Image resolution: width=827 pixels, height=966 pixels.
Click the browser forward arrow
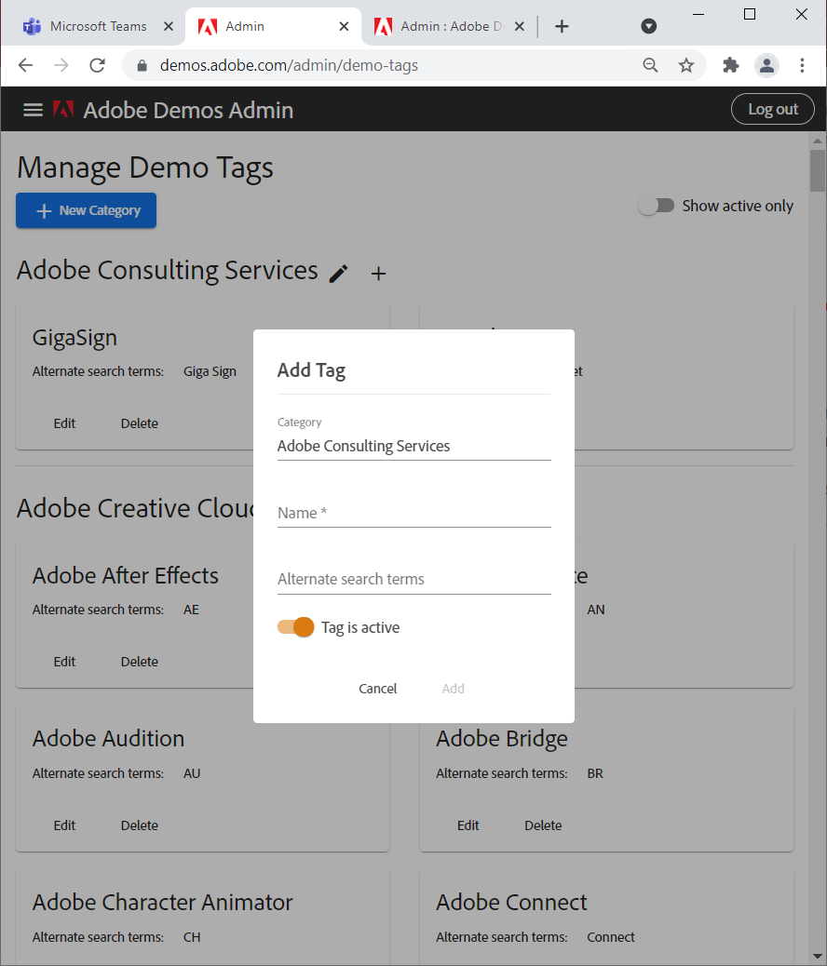(x=61, y=65)
